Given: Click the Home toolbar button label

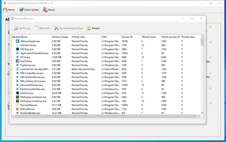Looking at the screenshot, I should coord(11,10).
